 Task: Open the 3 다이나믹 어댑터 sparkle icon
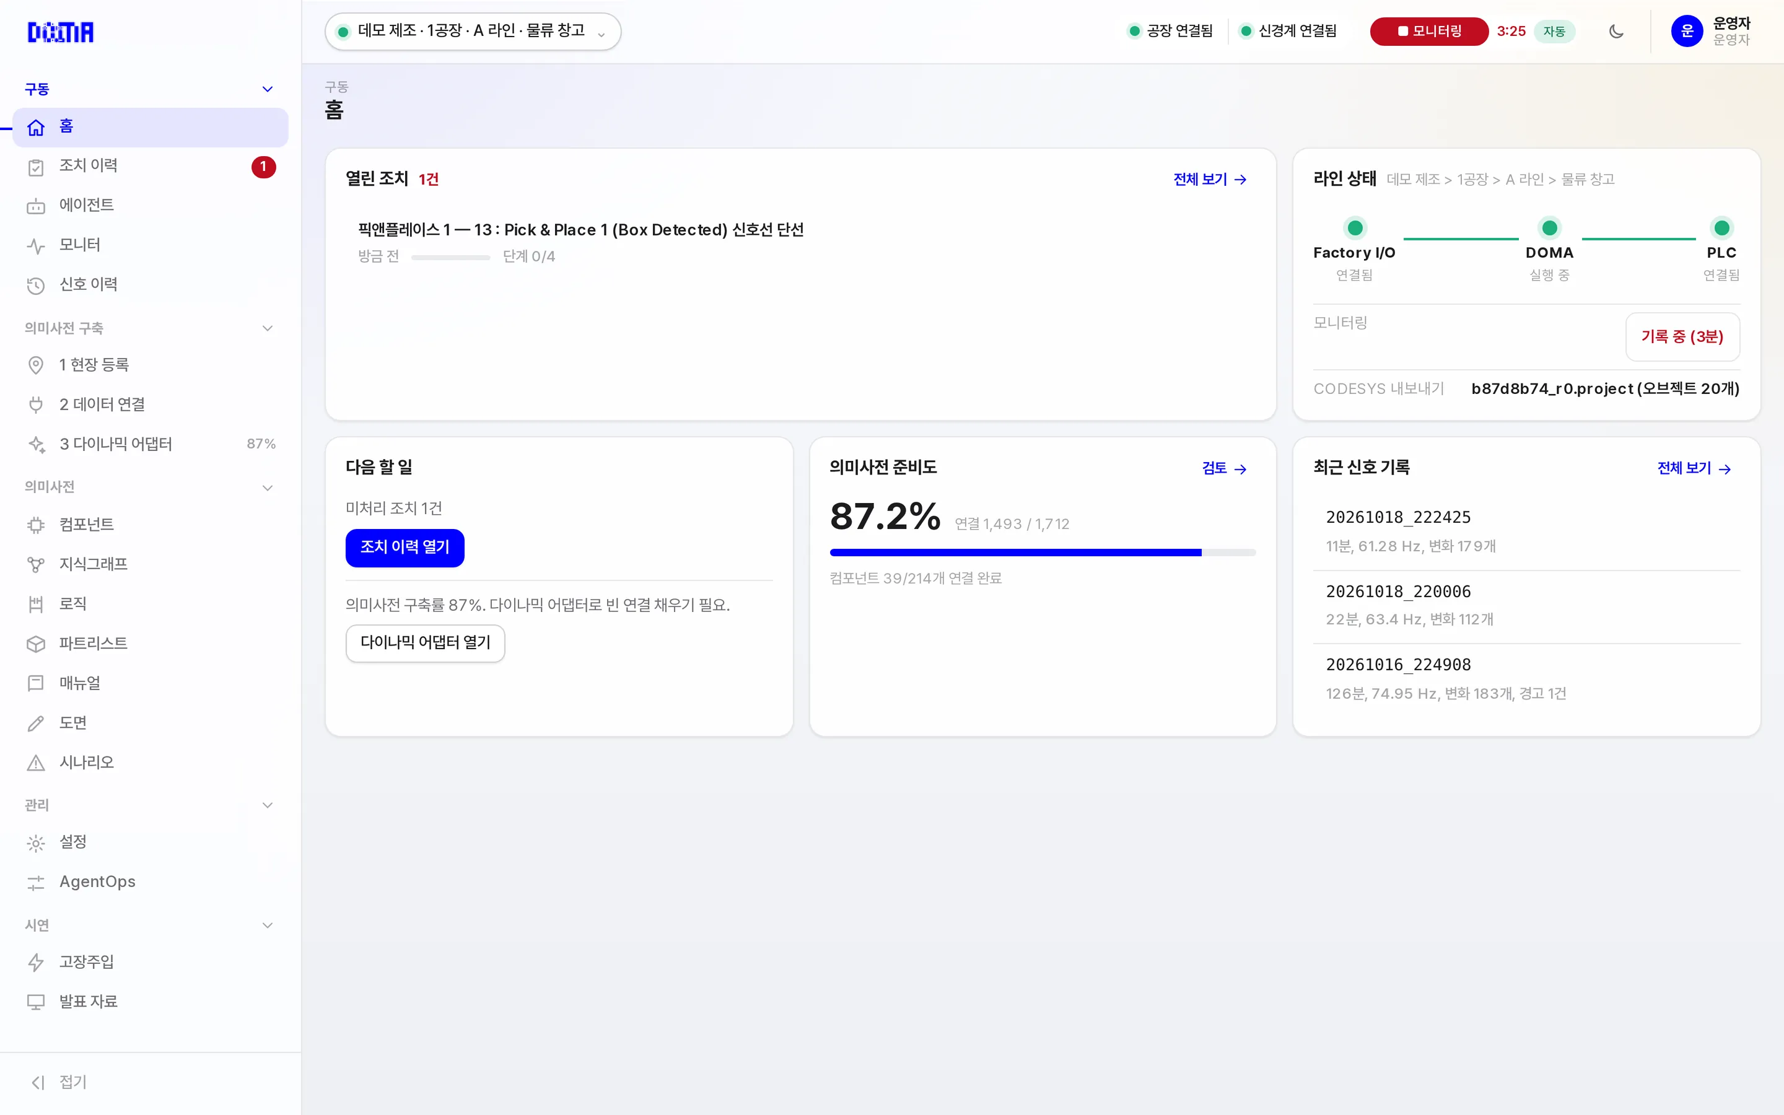[35, 444]
